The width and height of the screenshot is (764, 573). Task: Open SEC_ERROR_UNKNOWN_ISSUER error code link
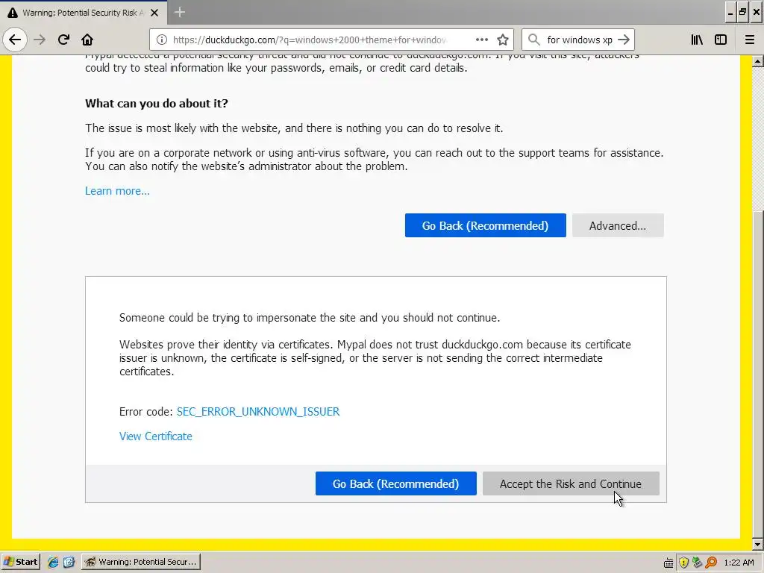pos(258,412)
